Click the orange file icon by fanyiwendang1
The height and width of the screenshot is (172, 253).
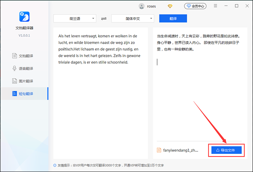[x=159, y=150]
